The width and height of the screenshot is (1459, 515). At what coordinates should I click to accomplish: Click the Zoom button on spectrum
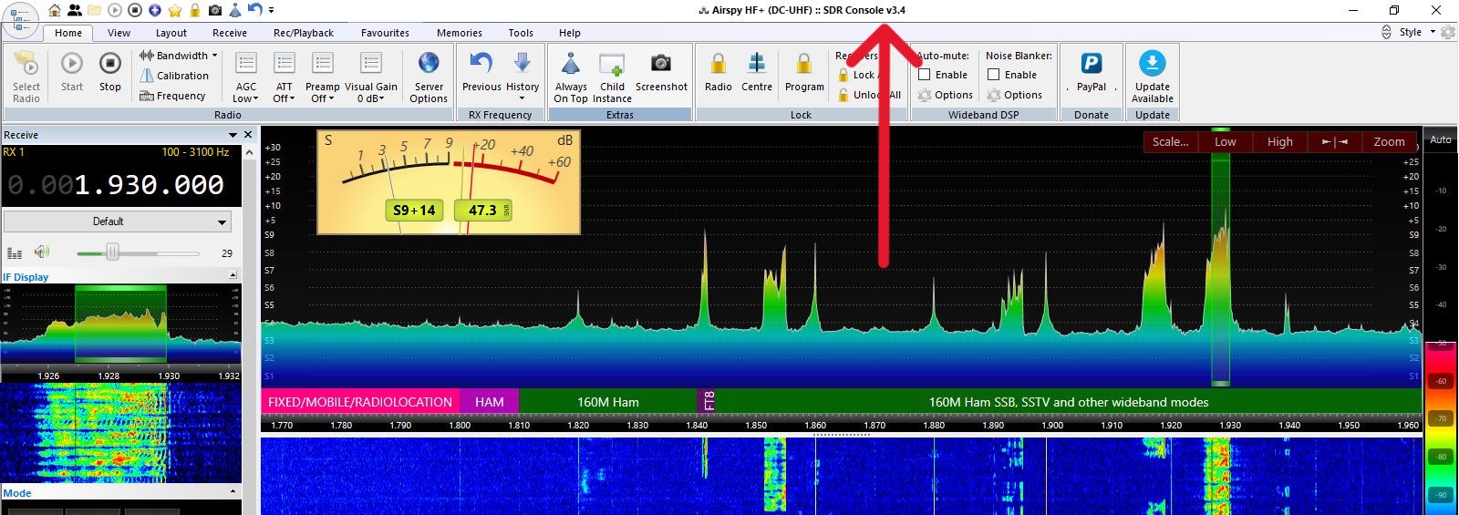click(x=1389, y=141)
